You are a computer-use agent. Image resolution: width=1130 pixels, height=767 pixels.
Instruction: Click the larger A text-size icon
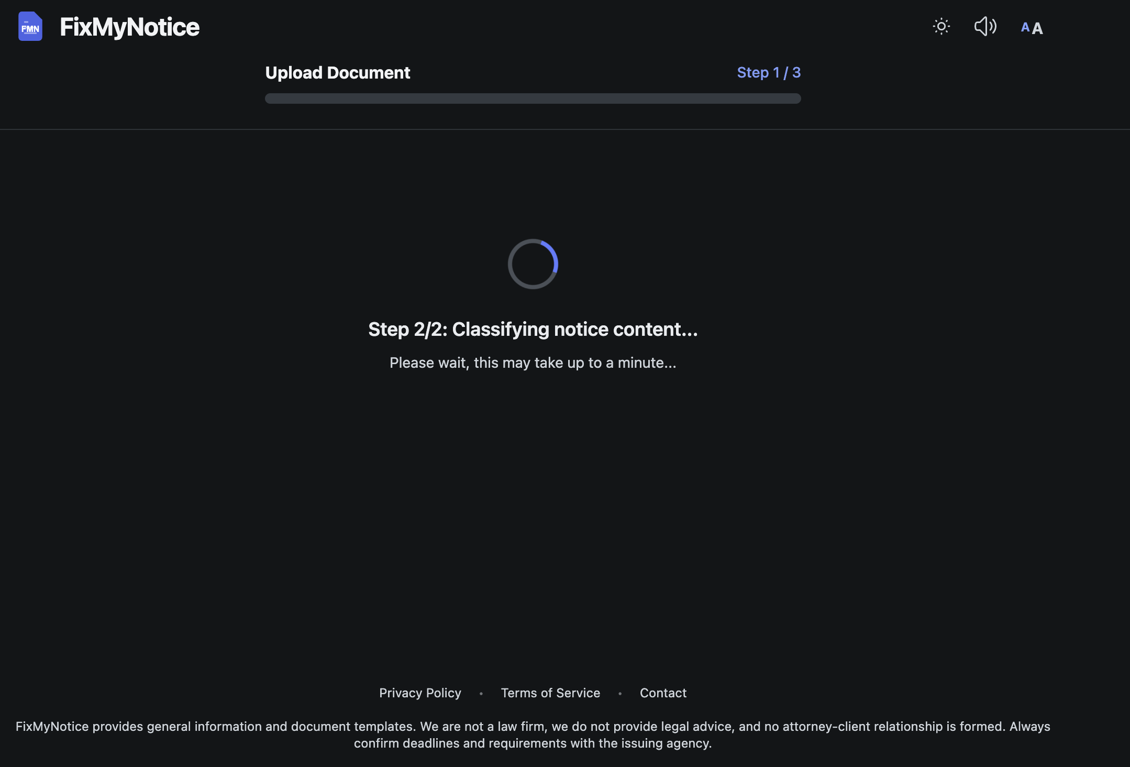(1037, 28)
